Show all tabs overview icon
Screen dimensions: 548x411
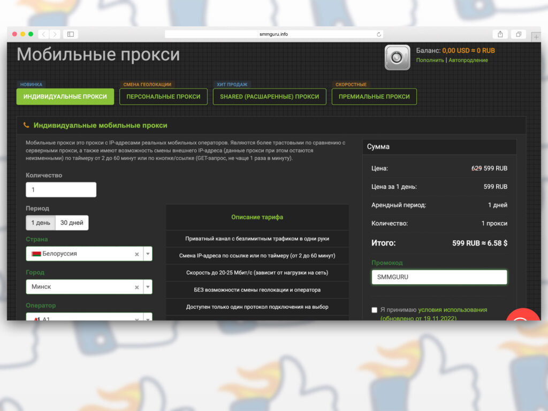[x=518, y=34]
